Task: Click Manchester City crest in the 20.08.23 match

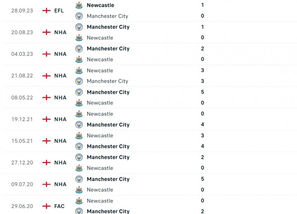Action: tap(79, 27)
